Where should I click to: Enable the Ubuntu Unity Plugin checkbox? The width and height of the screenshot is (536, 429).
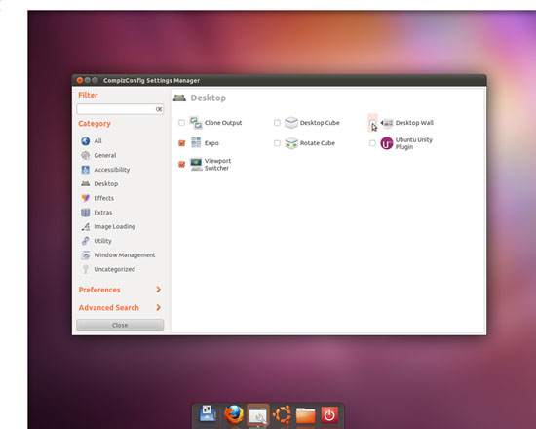(372, 143)
